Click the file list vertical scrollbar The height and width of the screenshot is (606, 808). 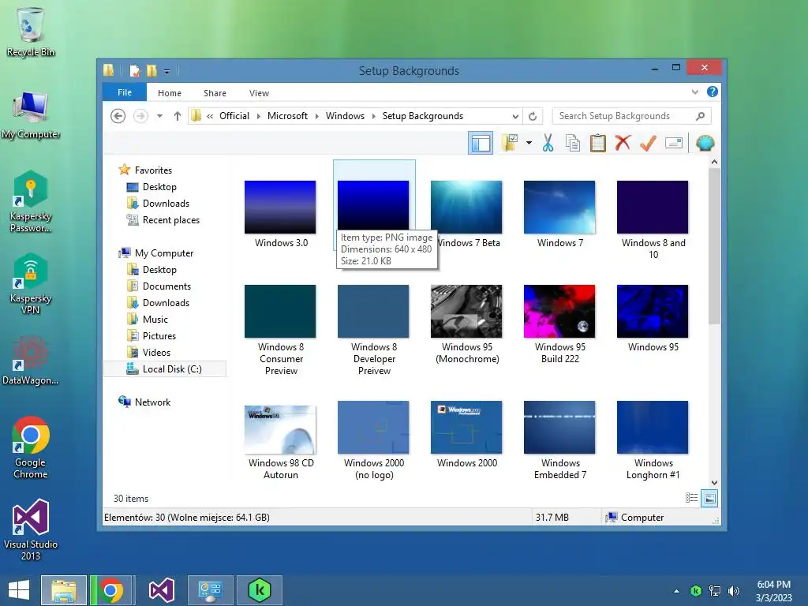714,246
